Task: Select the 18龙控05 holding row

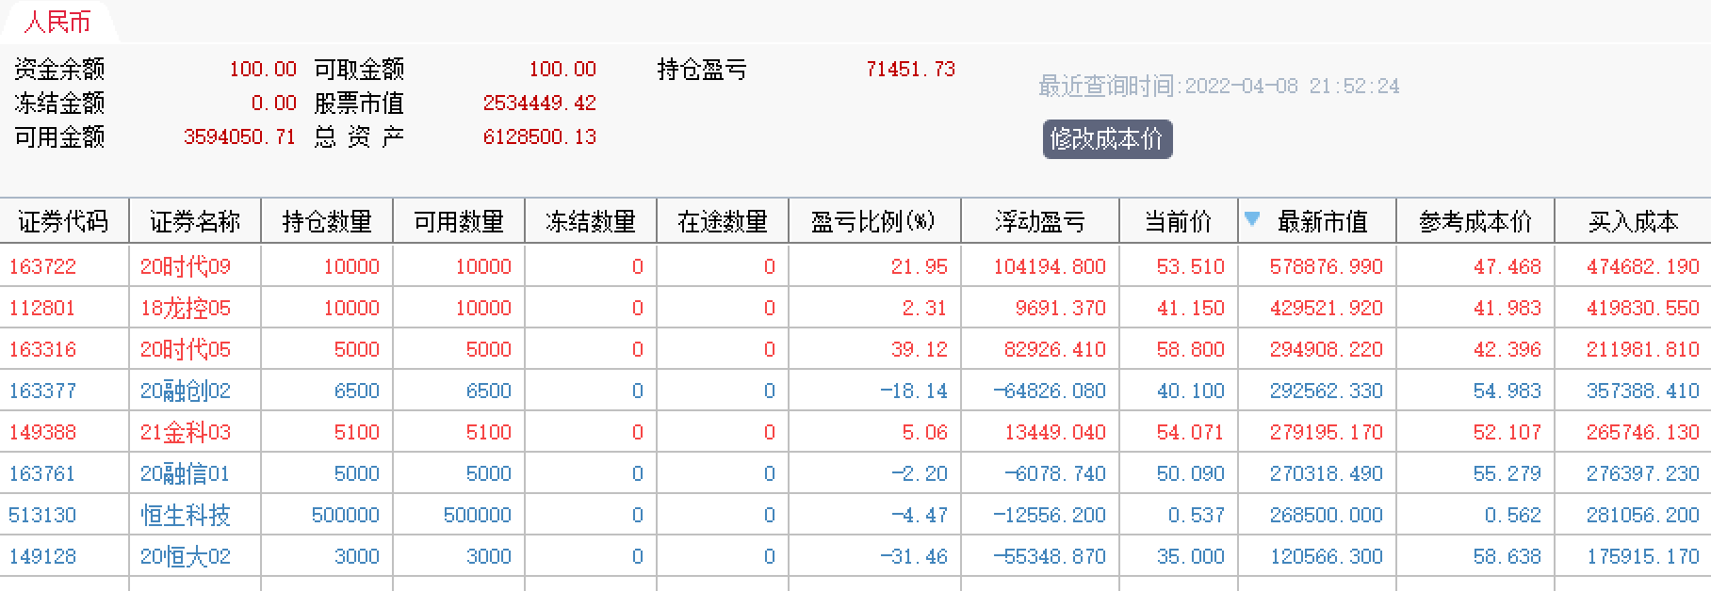Action: 186,308
